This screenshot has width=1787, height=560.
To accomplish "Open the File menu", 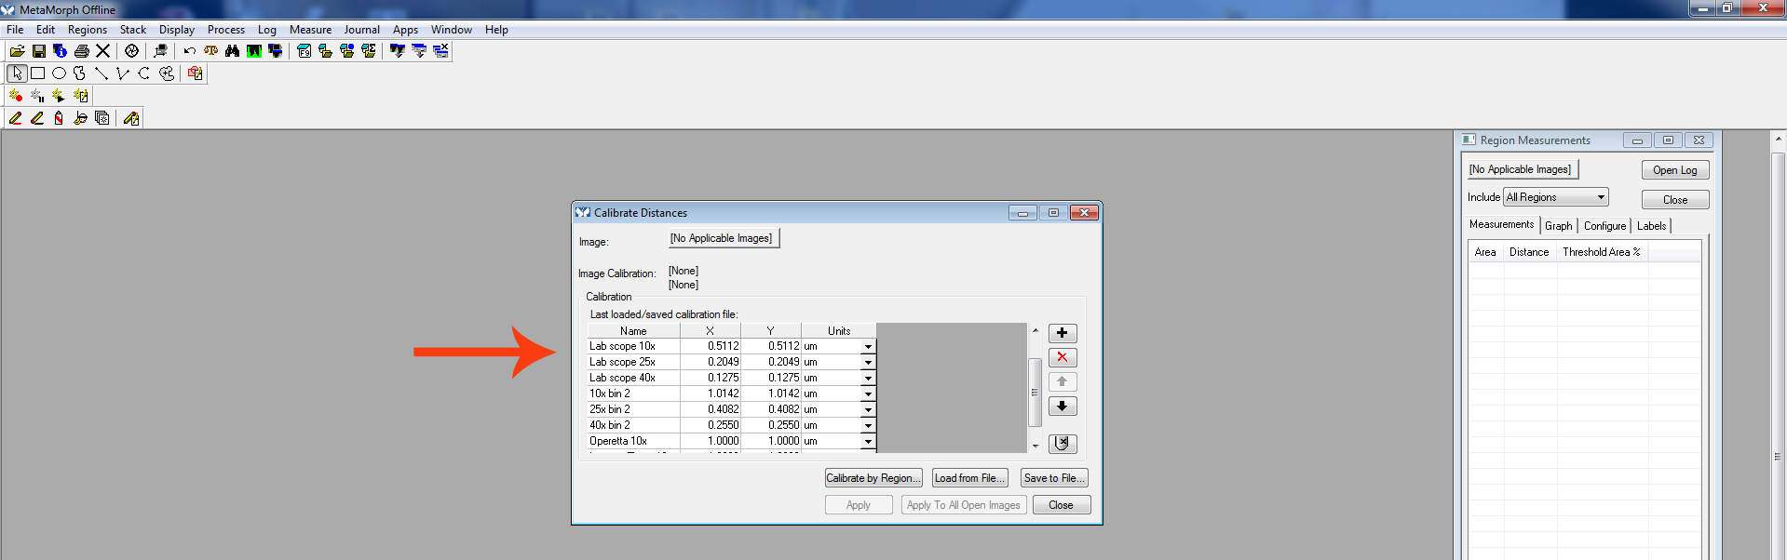I will click(x=15, y=30).
